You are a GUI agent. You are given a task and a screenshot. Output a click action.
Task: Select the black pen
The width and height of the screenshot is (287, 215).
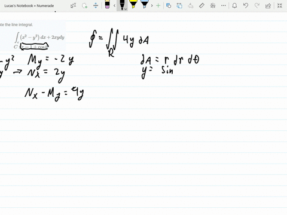(x=122, y=5)
